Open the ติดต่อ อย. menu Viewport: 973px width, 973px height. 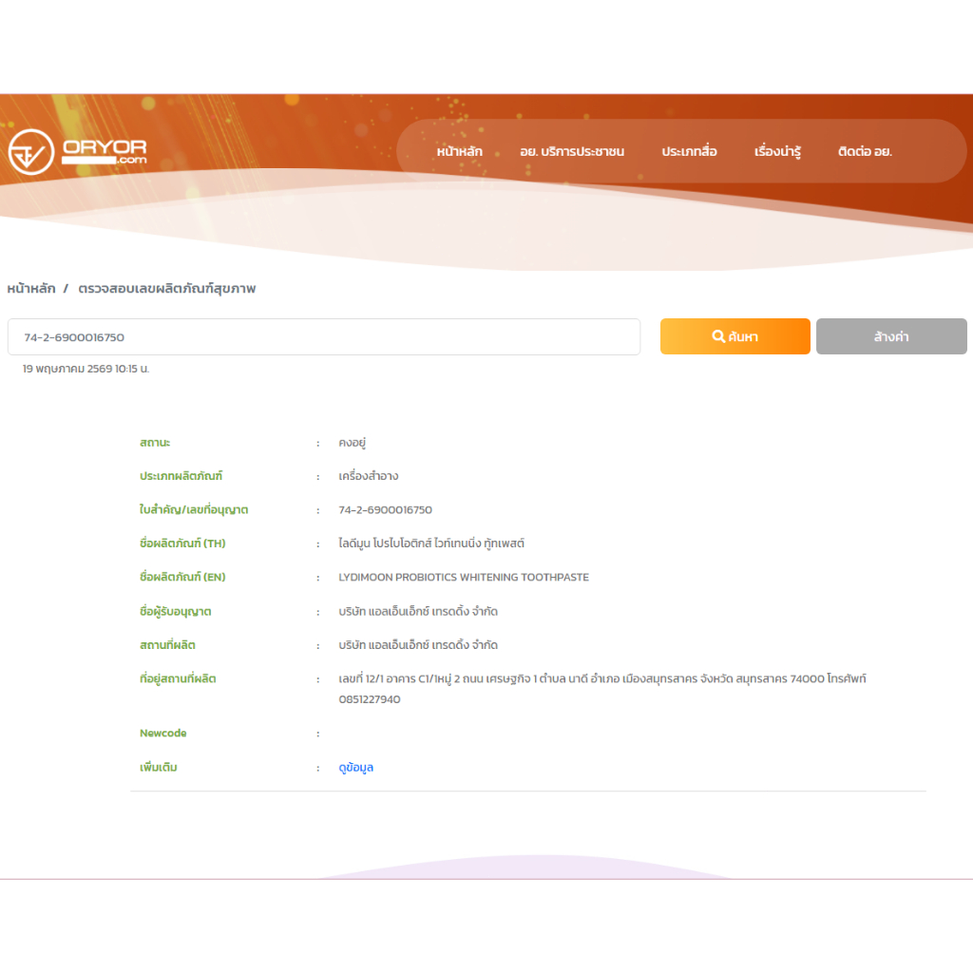click(865, 151)
